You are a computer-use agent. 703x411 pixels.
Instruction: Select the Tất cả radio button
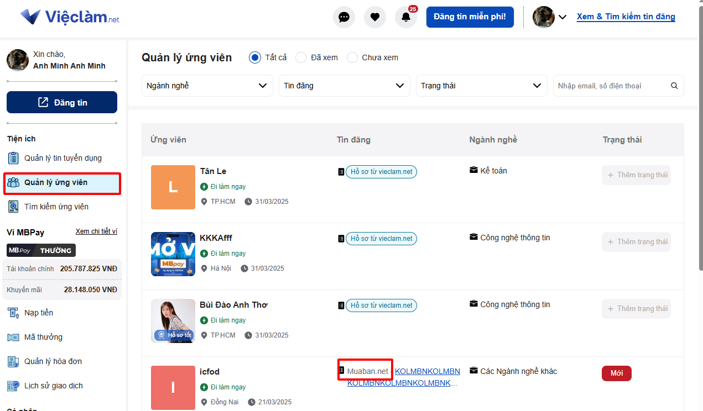[x=255, y=57]
